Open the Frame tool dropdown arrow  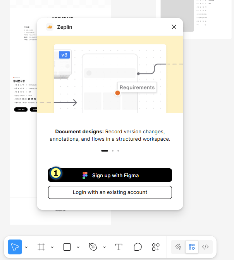(52, 247)
